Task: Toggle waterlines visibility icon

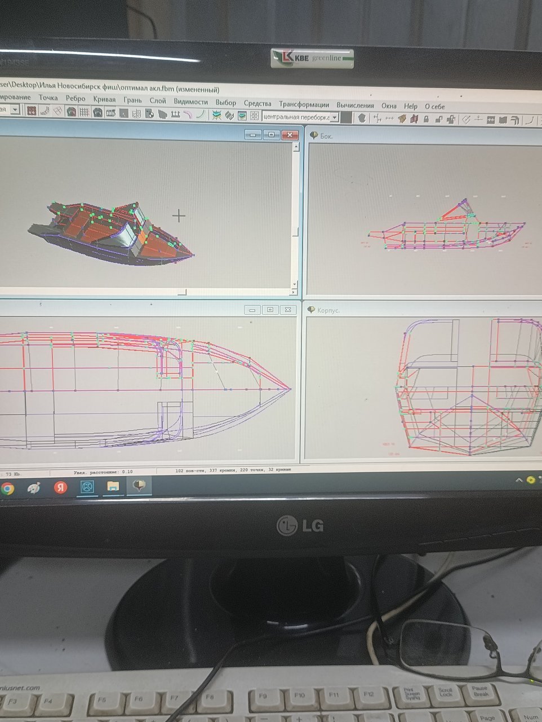Action: (x=124, y=113)
